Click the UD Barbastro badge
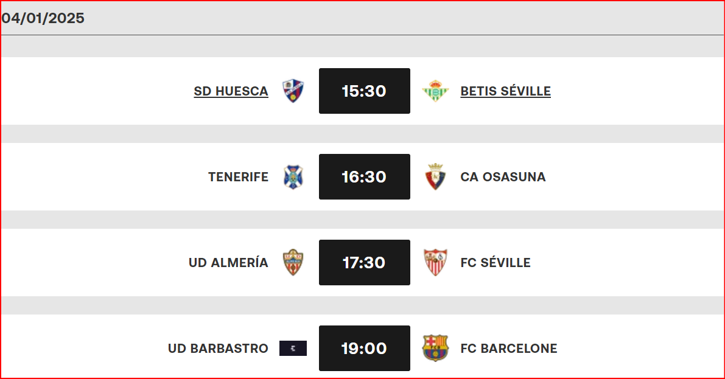Image resolution: width=725 pixels, height=379 pixels. (x=293, y=348)
